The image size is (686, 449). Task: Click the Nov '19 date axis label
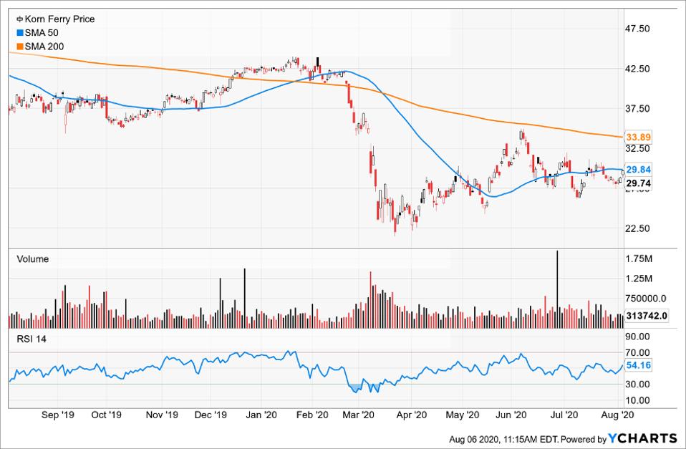(162, 415)
